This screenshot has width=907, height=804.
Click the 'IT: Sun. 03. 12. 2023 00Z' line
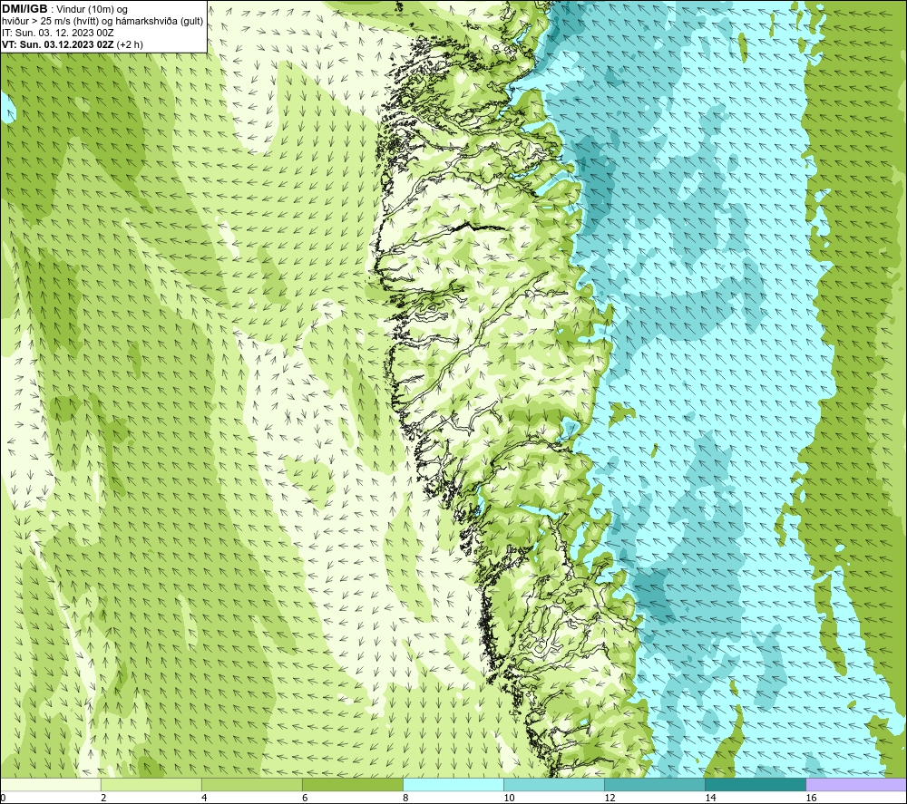click(58, 33)
